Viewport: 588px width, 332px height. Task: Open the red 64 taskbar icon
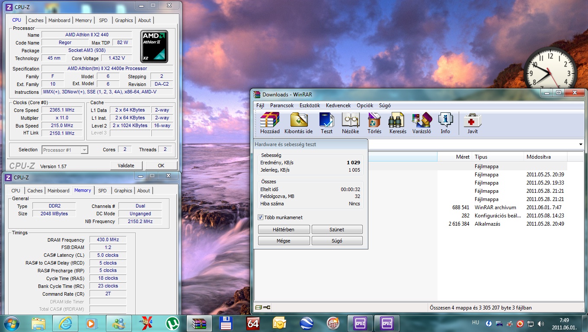click(x=253, y=323)
